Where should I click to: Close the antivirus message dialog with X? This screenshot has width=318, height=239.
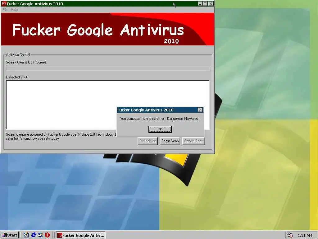pyautogui.click(x=200, y=110)
